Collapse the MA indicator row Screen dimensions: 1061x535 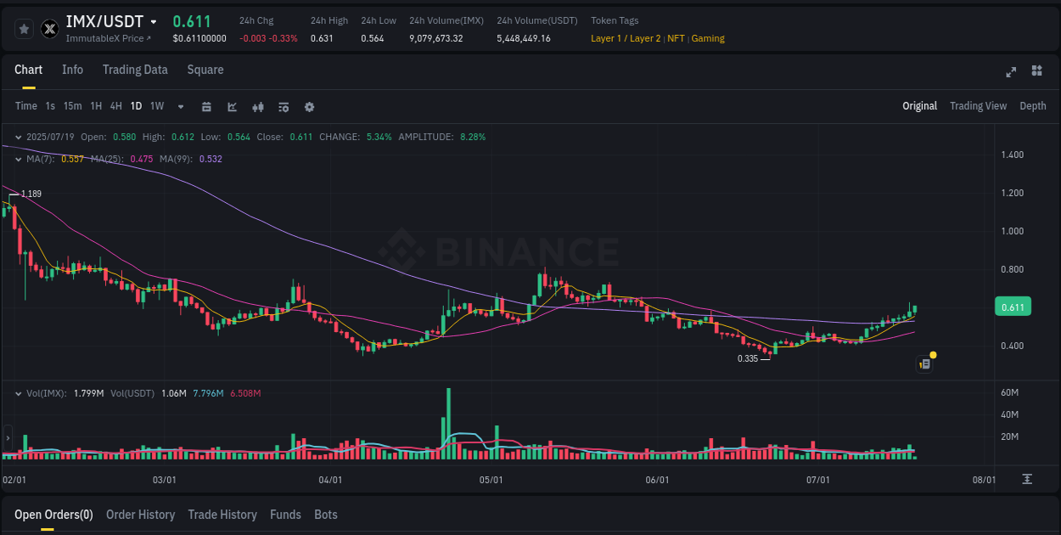tap(18, 158)
